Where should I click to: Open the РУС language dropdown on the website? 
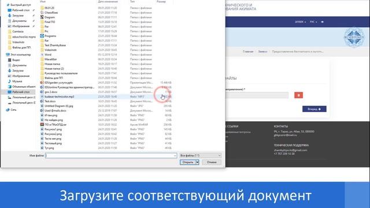(313, 22)
